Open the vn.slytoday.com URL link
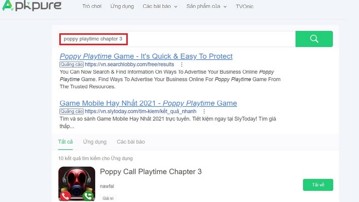The image size is (359, 202). (x=140, y=111)
